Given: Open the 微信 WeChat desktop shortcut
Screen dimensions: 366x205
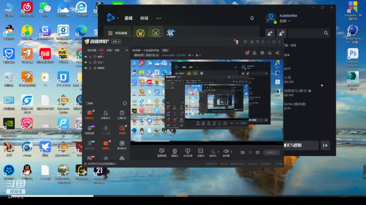Looking at the screenshot, I should (x=45, y=9).
